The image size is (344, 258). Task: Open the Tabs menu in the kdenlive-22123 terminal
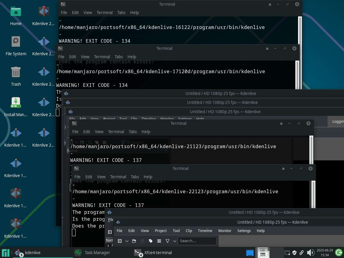135,176
